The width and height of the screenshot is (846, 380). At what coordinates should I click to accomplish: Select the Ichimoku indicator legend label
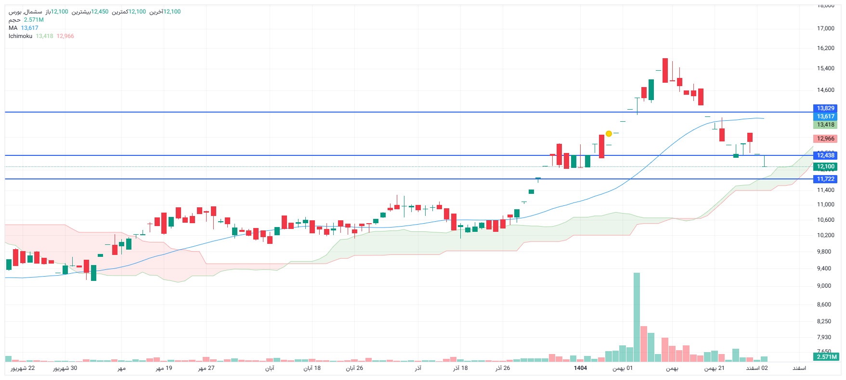click(20, 36)
